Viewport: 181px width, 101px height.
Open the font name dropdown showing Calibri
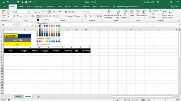click(x=27, y=12)
